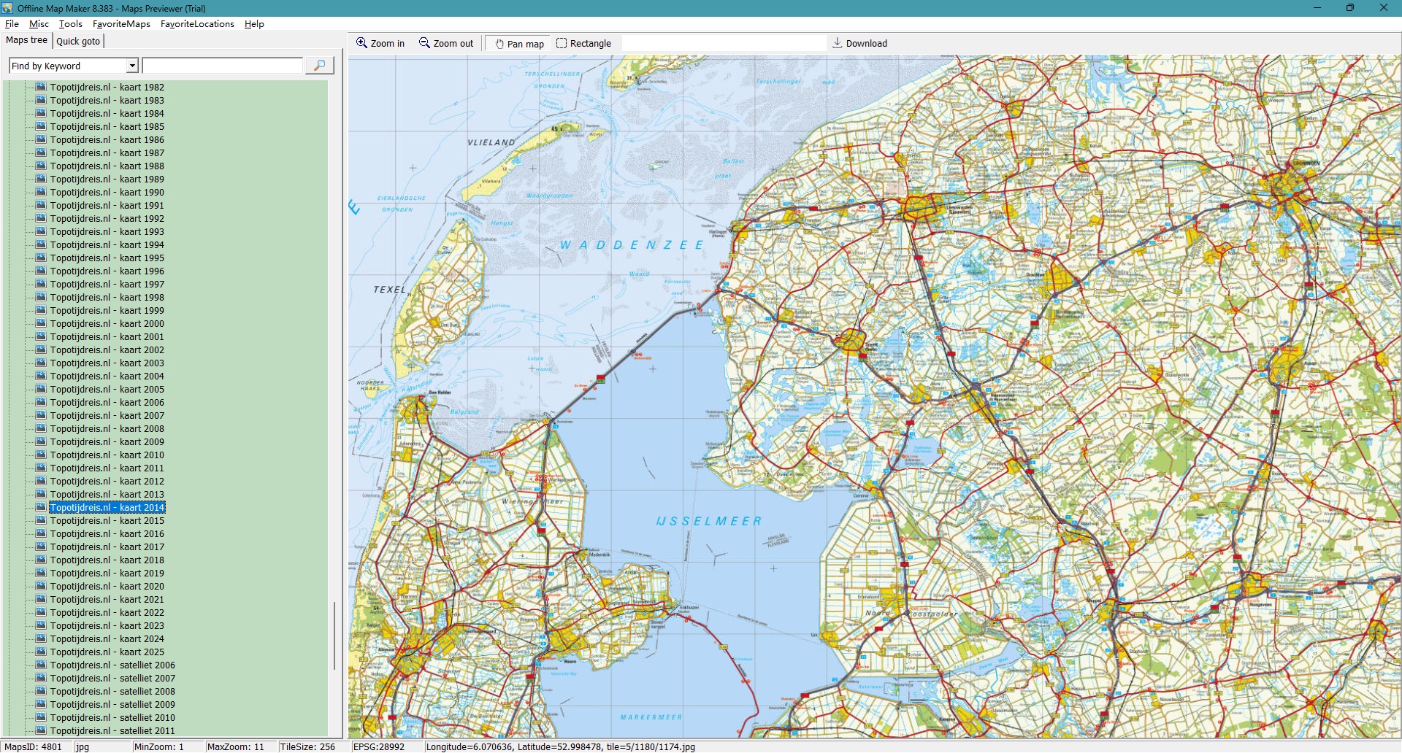Click the Download arrow icon
The height and width of the screenshot is (753, 1402).
(838, 43)
